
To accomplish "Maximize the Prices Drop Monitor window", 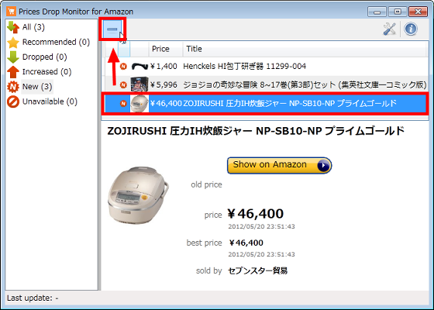I will (397, 12).
